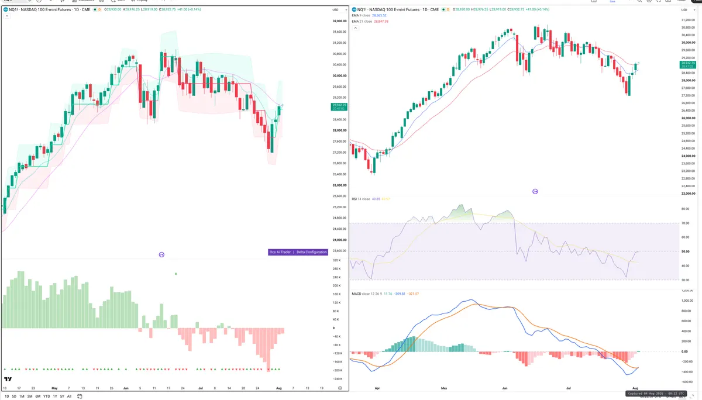This screenshot has width=702, height=400.
Task: Expand the collapsed indicator legend on left chart
Action: [x=7, y=16]
